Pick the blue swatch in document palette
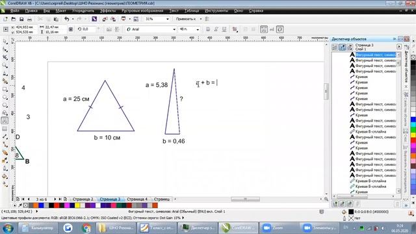 click(x=41, y=205)
